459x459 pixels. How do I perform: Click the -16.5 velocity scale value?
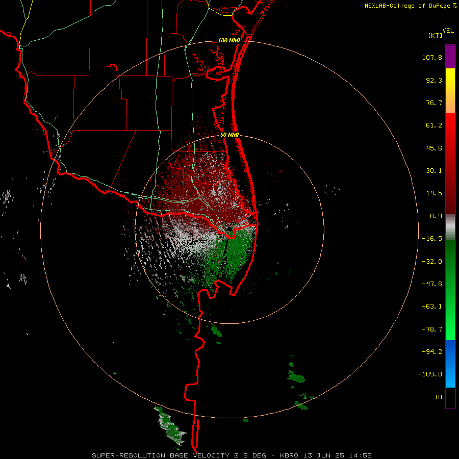(x=432, y=239)
